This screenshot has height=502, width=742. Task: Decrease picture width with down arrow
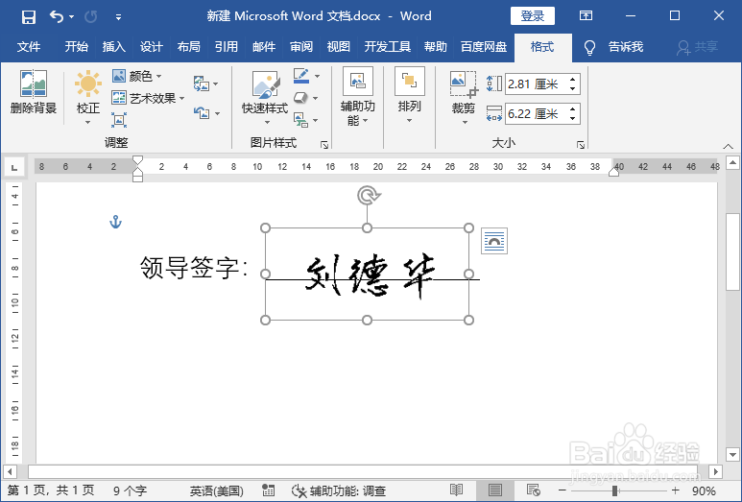[x=573, y=118]
